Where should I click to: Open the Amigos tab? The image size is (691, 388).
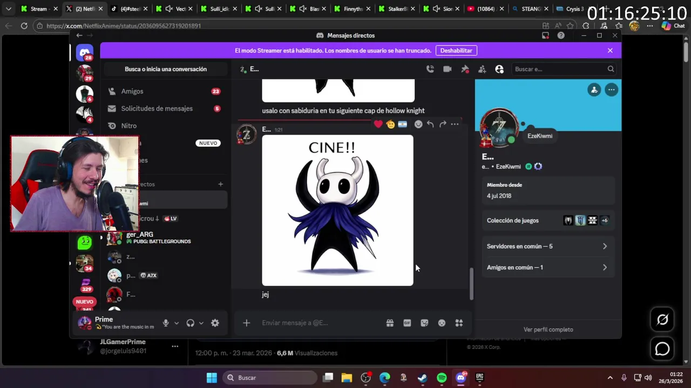click(x=165, y=92)
